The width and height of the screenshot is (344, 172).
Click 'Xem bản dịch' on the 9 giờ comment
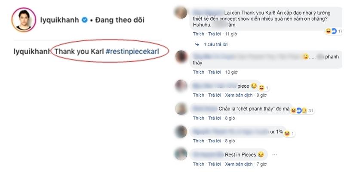[239, 95]
